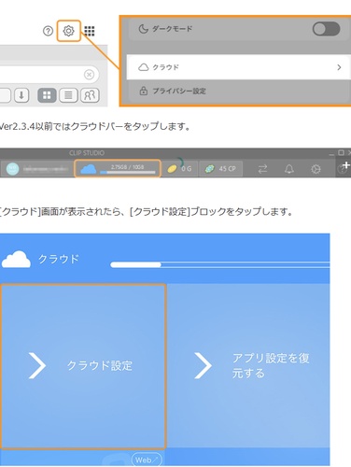
Task: Click the Web link button
Action: click(x=147, y=460)
